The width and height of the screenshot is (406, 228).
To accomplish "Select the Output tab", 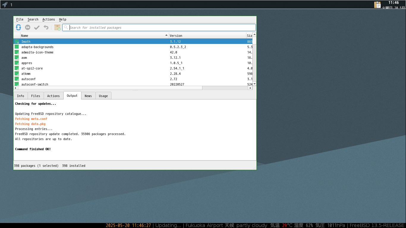I will [72, 96].
